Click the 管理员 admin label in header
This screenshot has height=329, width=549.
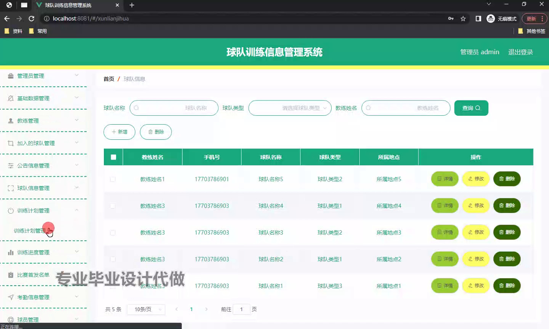click(x=480, y=52)
